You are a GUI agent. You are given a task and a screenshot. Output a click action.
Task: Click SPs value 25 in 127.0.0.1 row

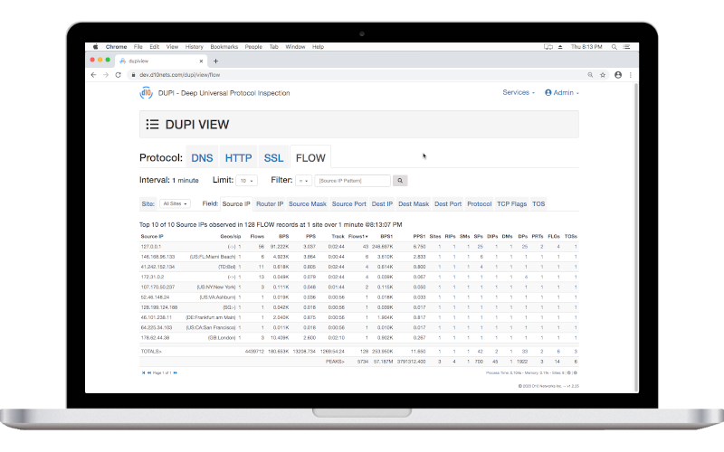click(x=481, y=247)
